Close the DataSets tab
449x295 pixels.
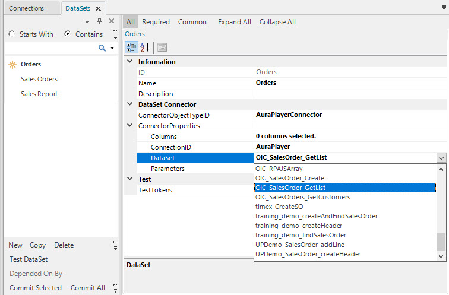(x=98, y=8)
